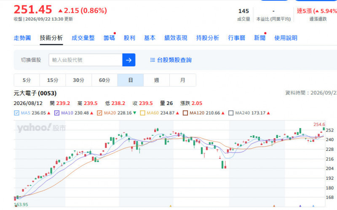Choose the 60分 chart interval
This screenshot has width=337, height=210.
tap(104, 80)
